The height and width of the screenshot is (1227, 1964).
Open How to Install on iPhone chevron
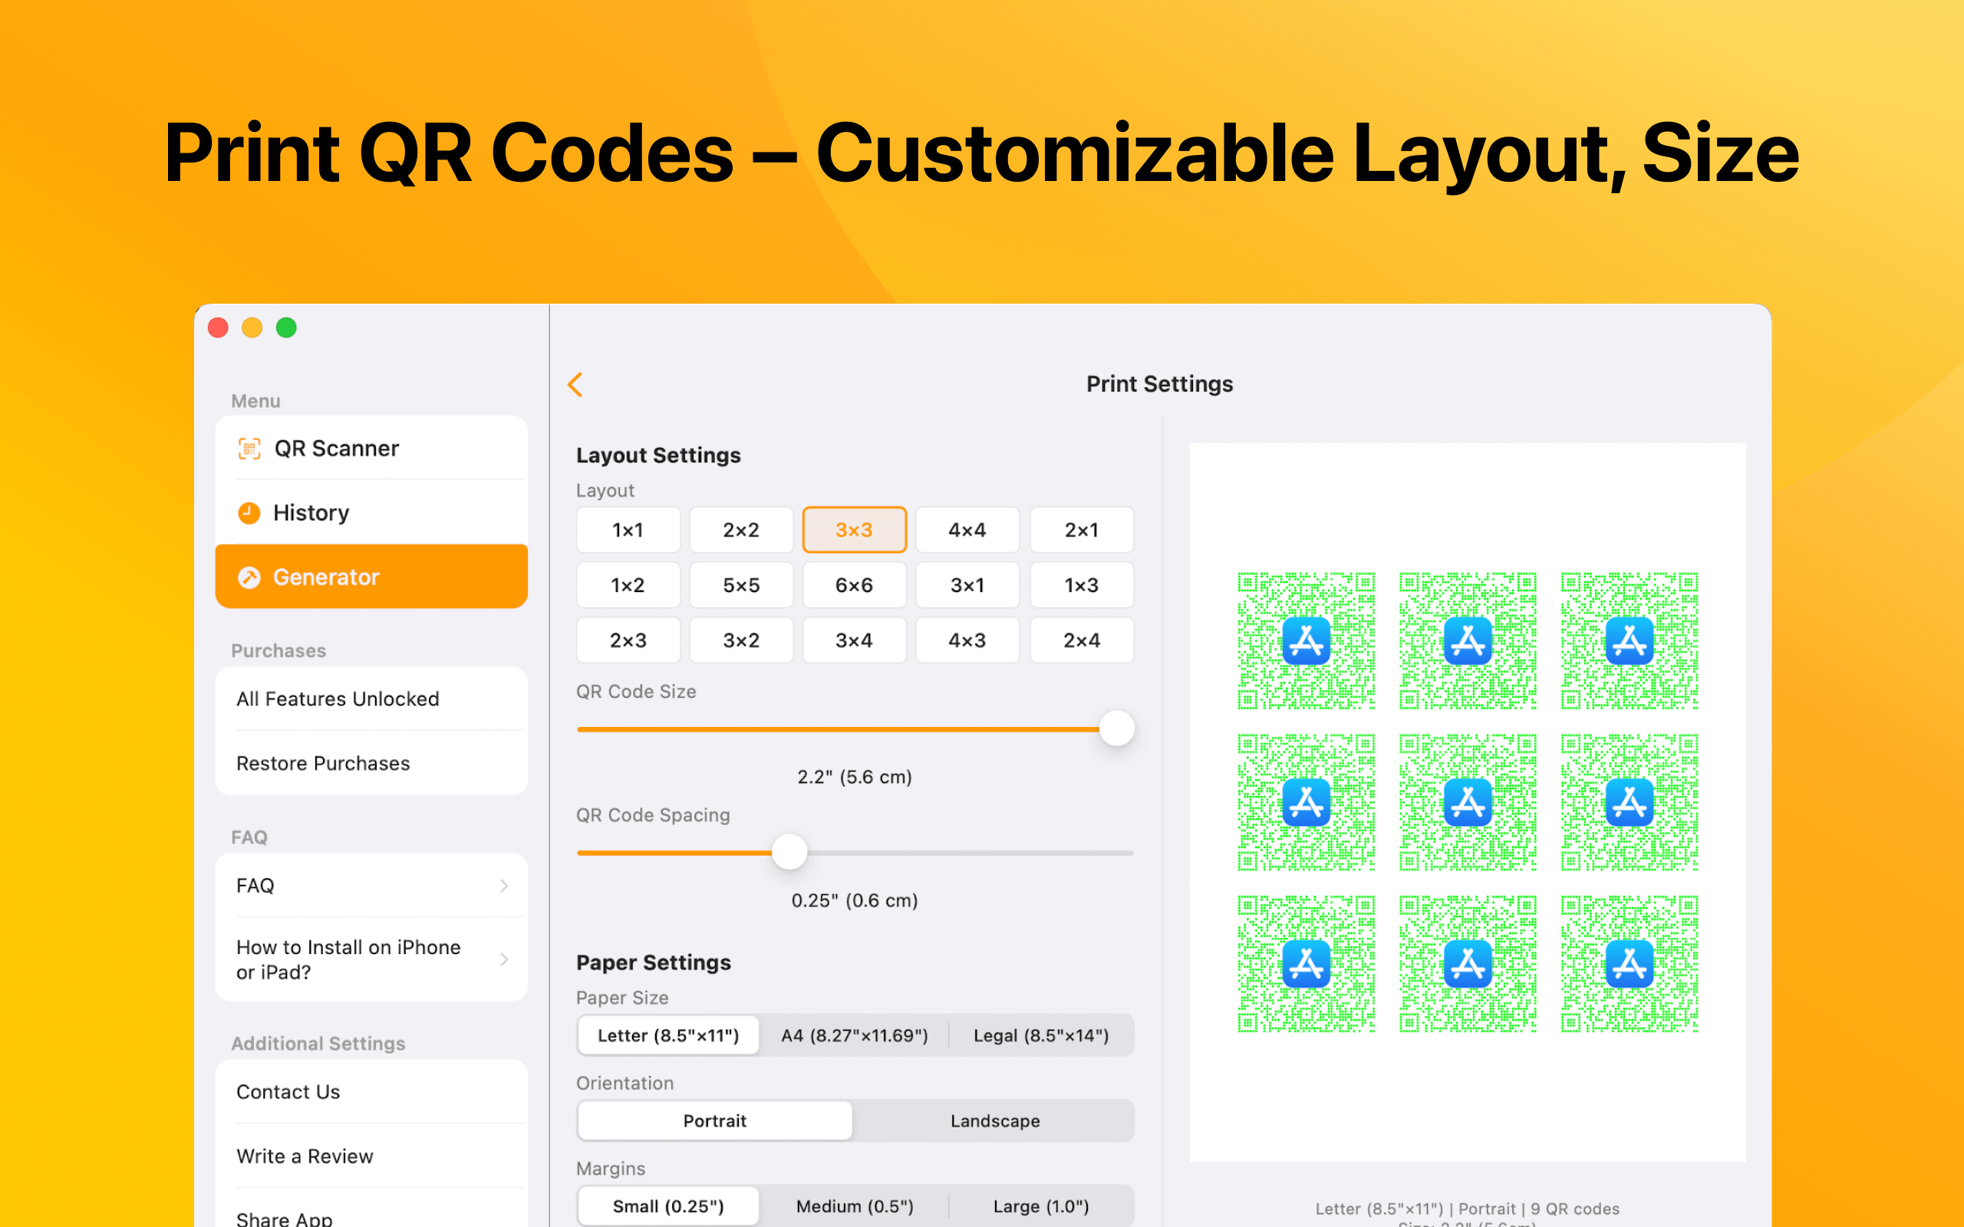point(504,959)
